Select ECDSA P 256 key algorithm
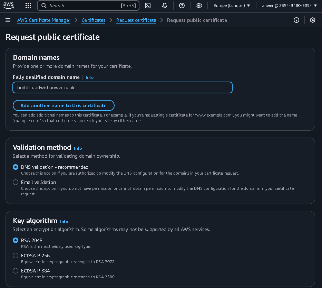Viewport: 322px width, 288px height. pos(16,256)
